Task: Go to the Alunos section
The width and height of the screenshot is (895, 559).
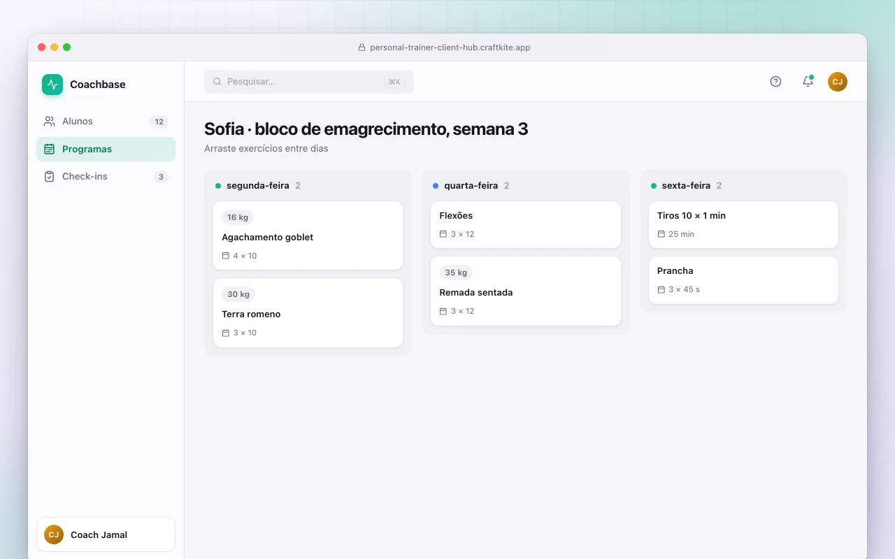Action: (x=106, y=122)
